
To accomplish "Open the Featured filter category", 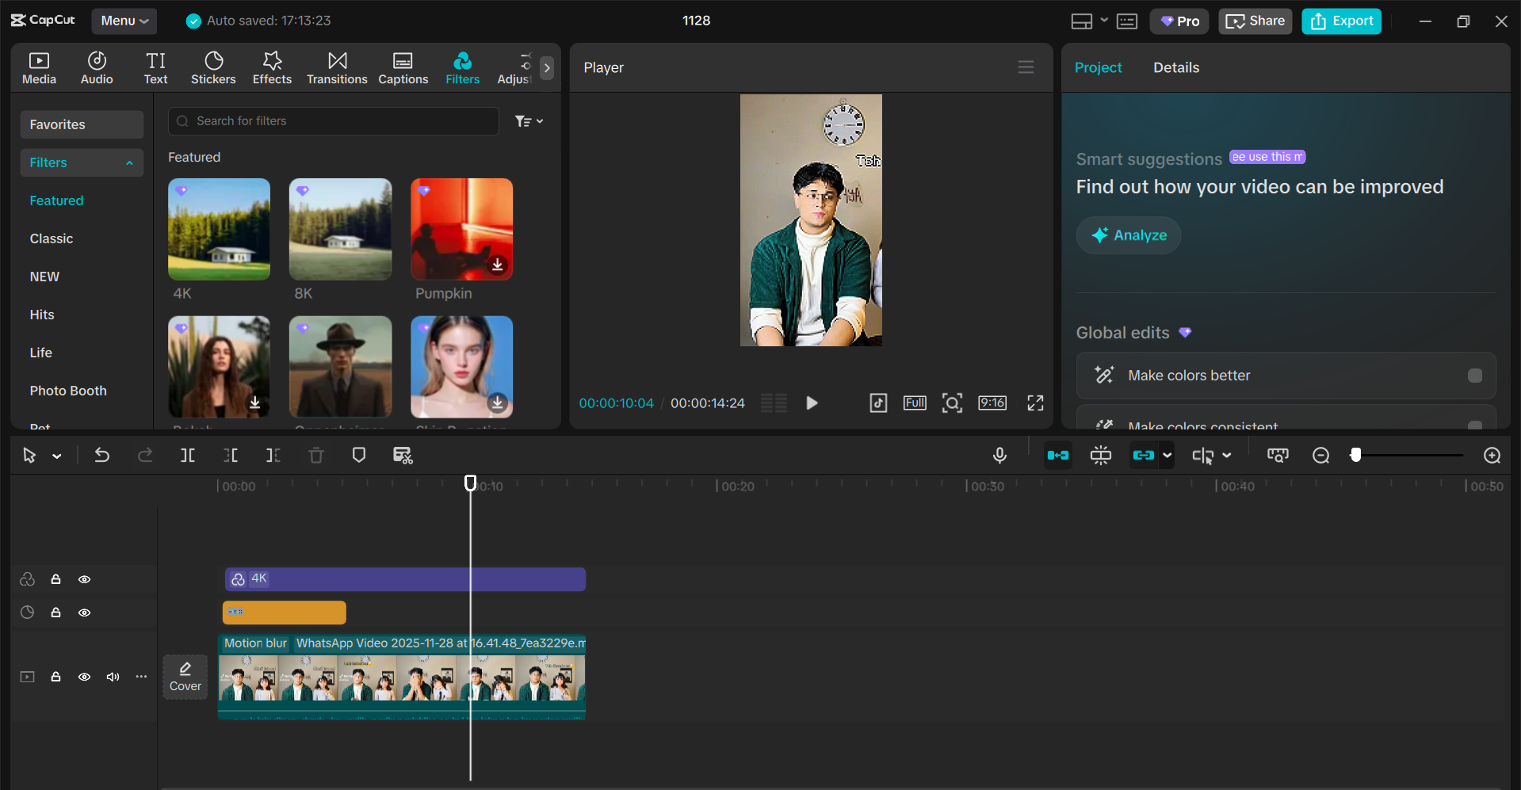I will point(56,200).
